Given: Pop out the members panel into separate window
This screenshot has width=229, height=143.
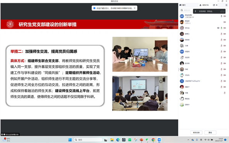Looking at the screenshot, I should (x=214, y=5).
